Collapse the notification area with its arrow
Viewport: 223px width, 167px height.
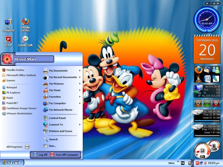190,163
